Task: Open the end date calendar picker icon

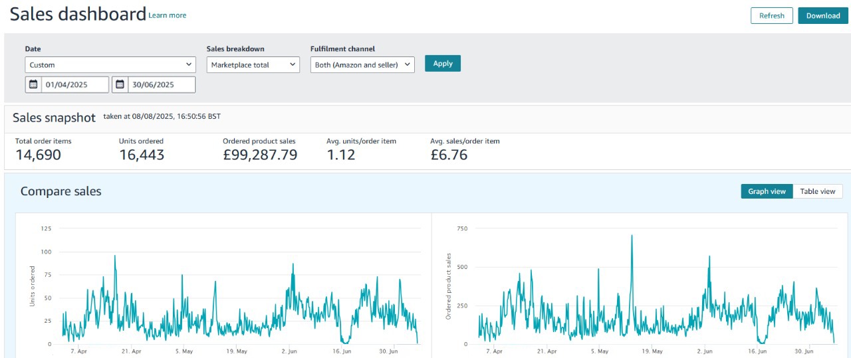Action: [x=120, y=84]
